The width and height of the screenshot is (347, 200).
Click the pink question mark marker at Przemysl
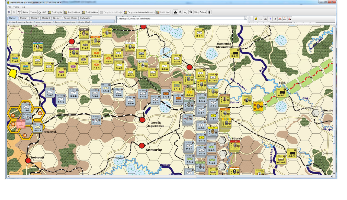(x=21, y=124)
